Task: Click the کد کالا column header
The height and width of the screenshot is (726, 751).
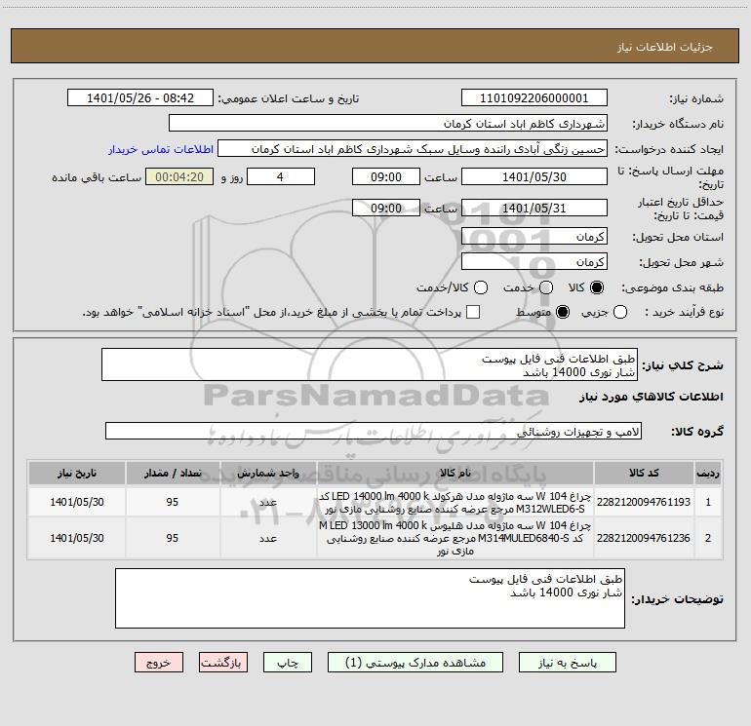Action: [644, 473]
